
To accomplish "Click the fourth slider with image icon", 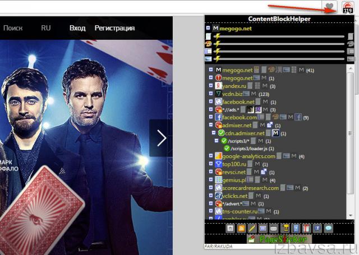I will [x=279, y=59].
